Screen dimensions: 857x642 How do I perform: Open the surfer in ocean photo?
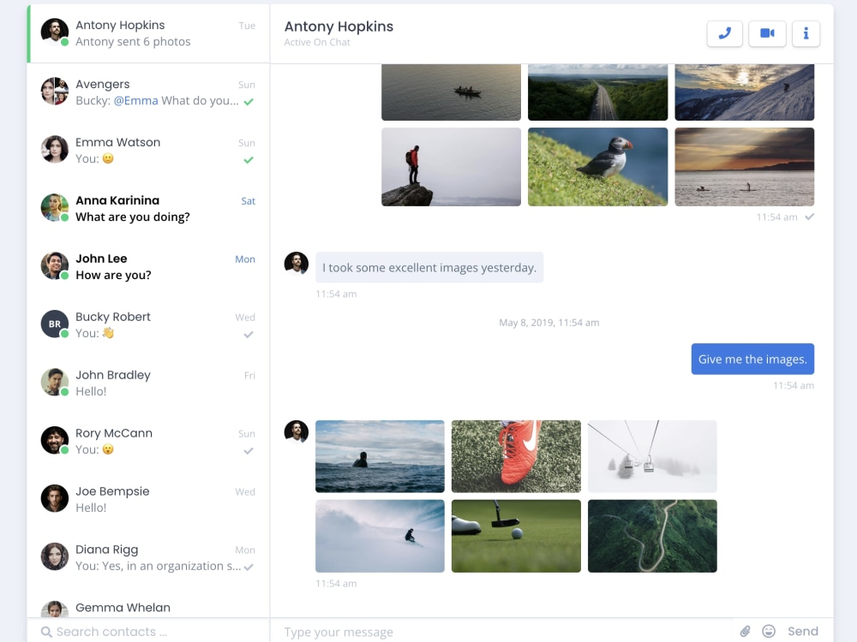coord(380,456)
